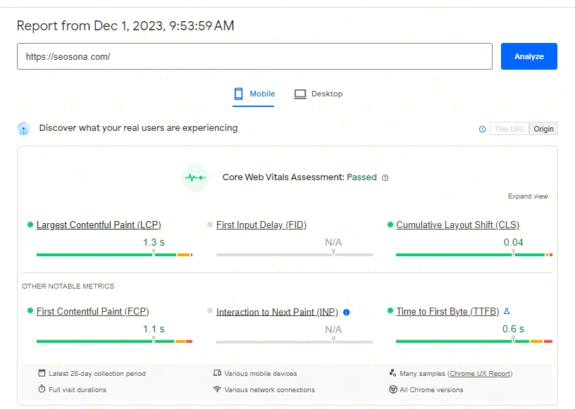Click the help icon beside Passed
Screen dimensions: 575x409
pyautogui.click(x=385, y=178)
